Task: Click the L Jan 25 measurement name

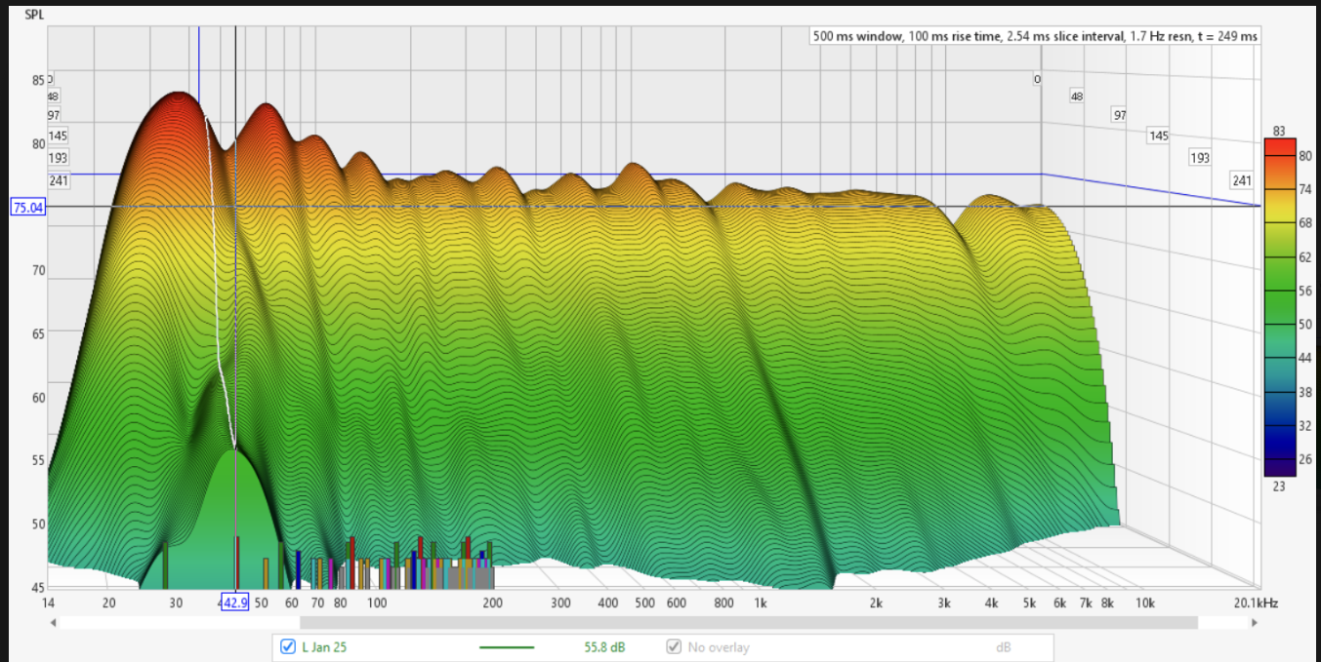Action: tap(325, 646)
